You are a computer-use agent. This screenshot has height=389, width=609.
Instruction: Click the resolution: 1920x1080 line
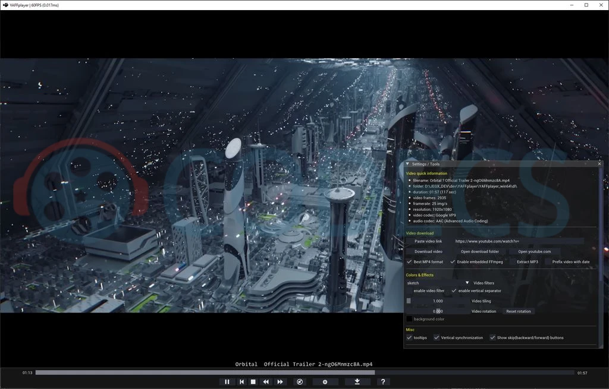pos(432,210)
